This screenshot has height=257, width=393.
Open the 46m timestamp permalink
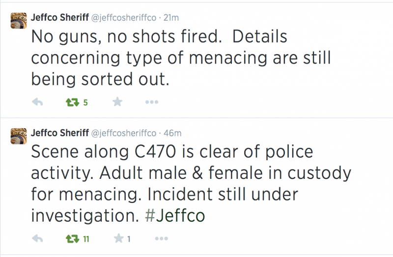coord(173,133)
